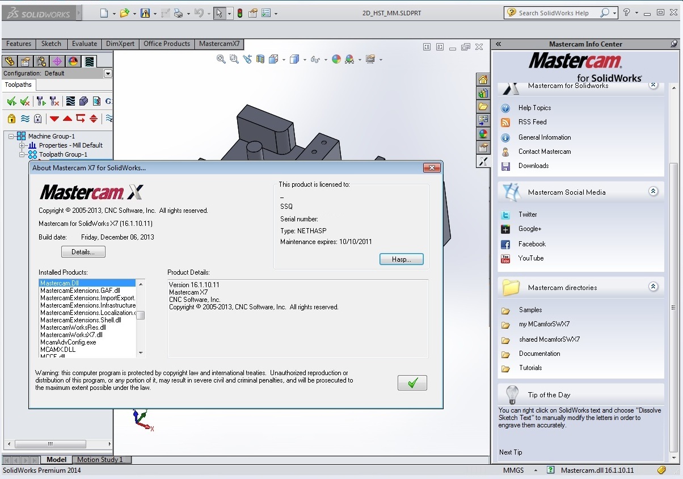Toggle posting ghost icon
Image resolution: width=683 pixels, height=479 pixels.
tap(38, 119)
